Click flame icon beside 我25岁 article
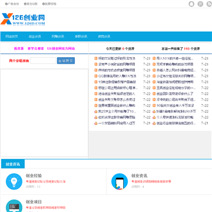The width and height of the screenshot is (212, 212). [96, 111]
